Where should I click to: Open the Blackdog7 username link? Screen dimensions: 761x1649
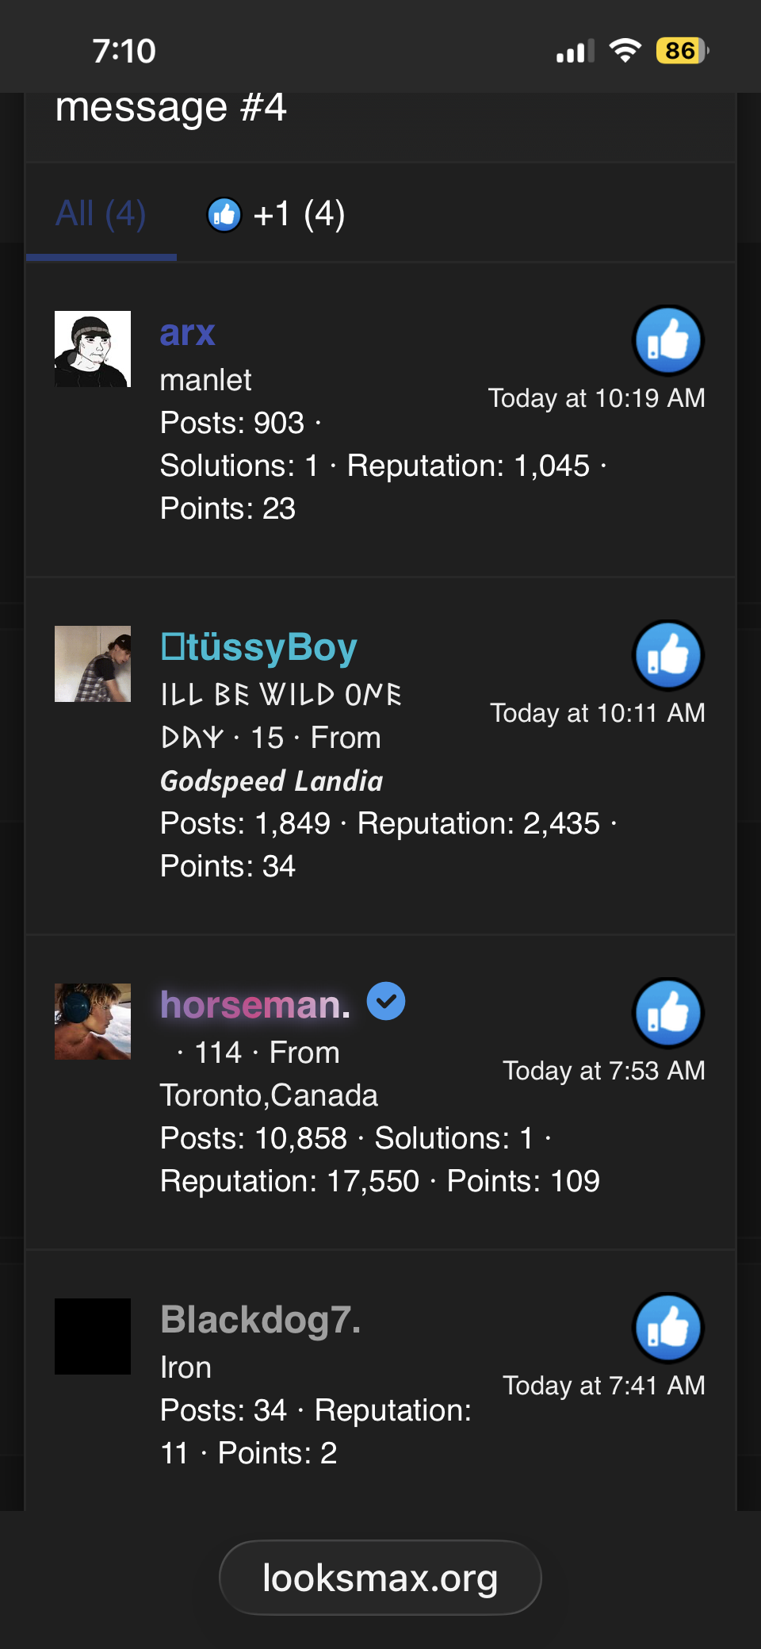click(261, 1320)
